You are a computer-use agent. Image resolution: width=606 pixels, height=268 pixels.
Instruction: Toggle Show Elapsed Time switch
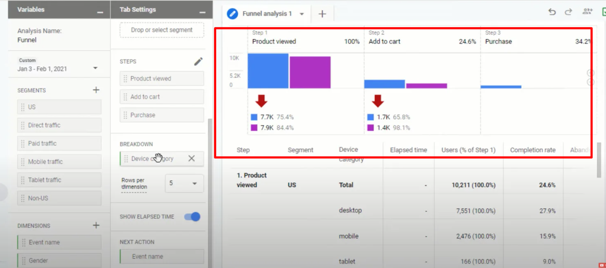(x=192, y=217)
